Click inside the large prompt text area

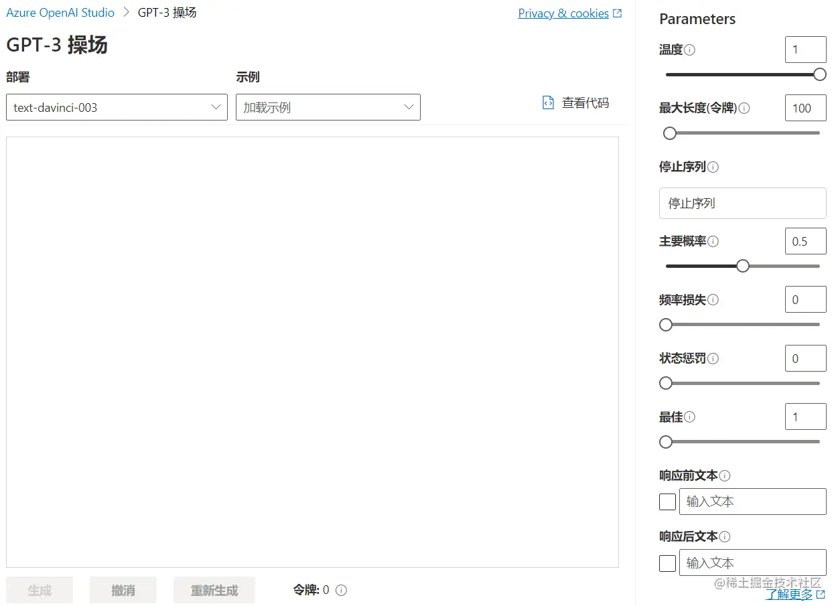(x=312, y=352)
